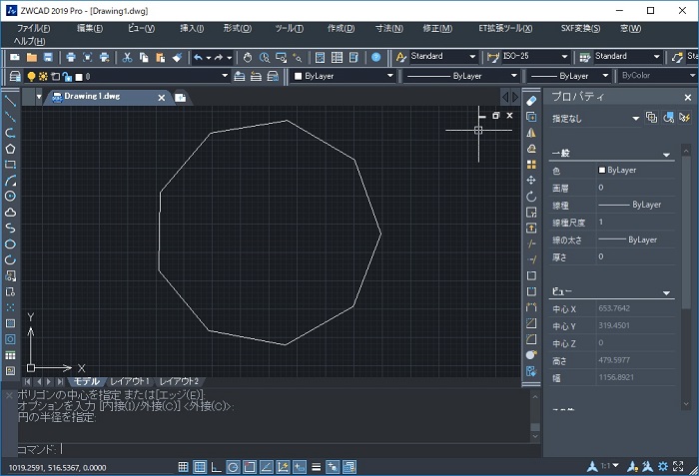
Task: Toggle Polar tracking in status bar
Action: coord(233,467)
